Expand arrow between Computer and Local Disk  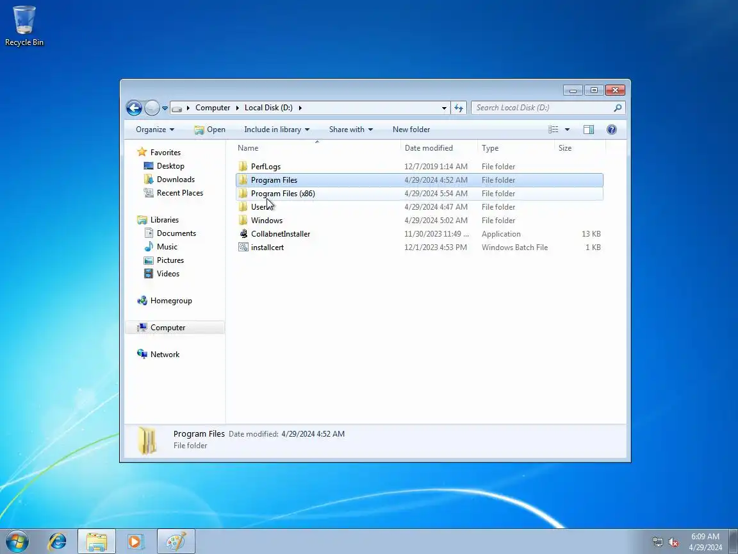coord(237,108)
